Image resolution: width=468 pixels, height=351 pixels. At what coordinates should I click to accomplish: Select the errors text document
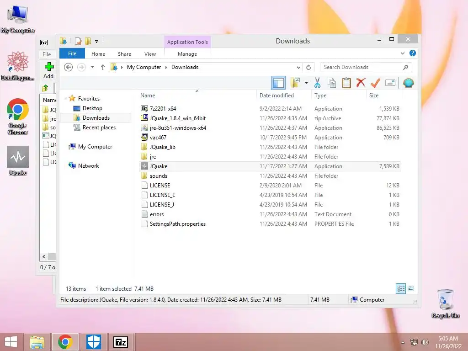pos(270,214)
